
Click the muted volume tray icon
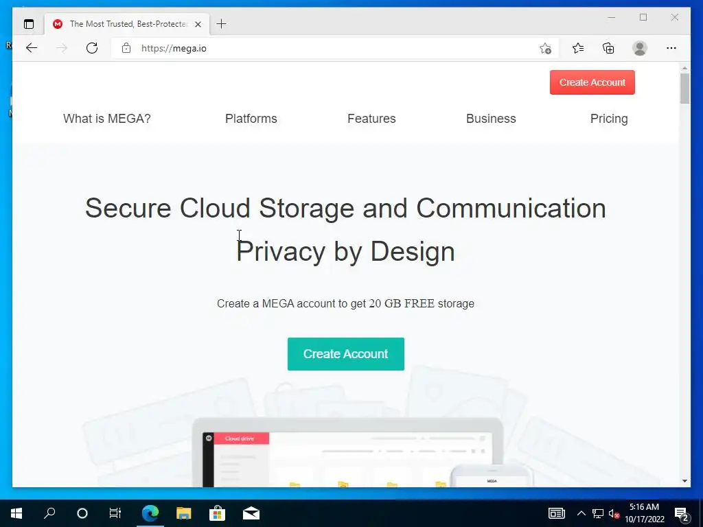[x=614, y=513]
